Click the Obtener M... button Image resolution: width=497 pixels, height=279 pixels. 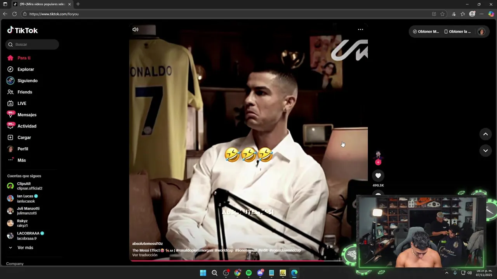426,32
